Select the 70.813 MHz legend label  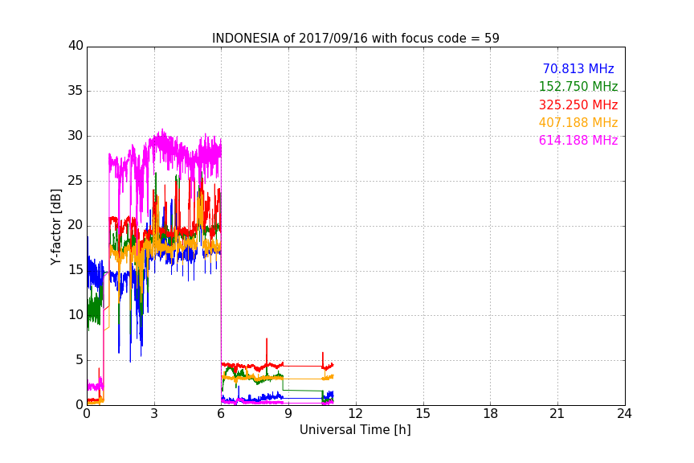click(578, 68)
